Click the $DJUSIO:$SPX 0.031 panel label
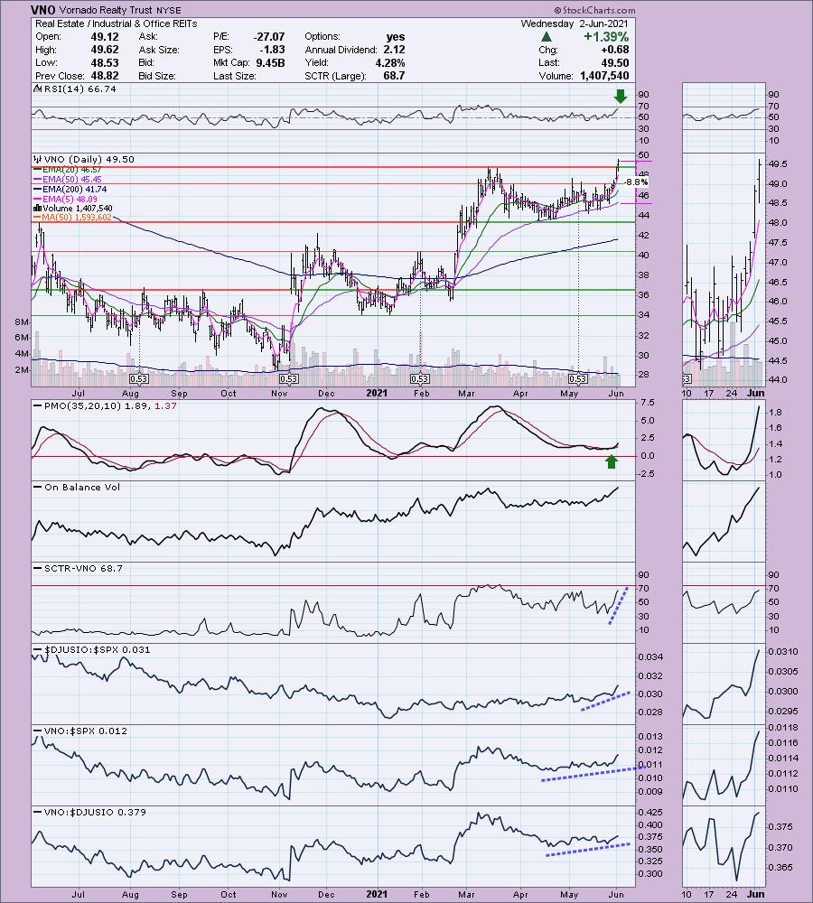 point(97,649)
